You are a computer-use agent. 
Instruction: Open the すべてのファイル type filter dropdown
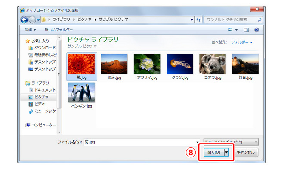pyautogui.click(x=231, y=142)
